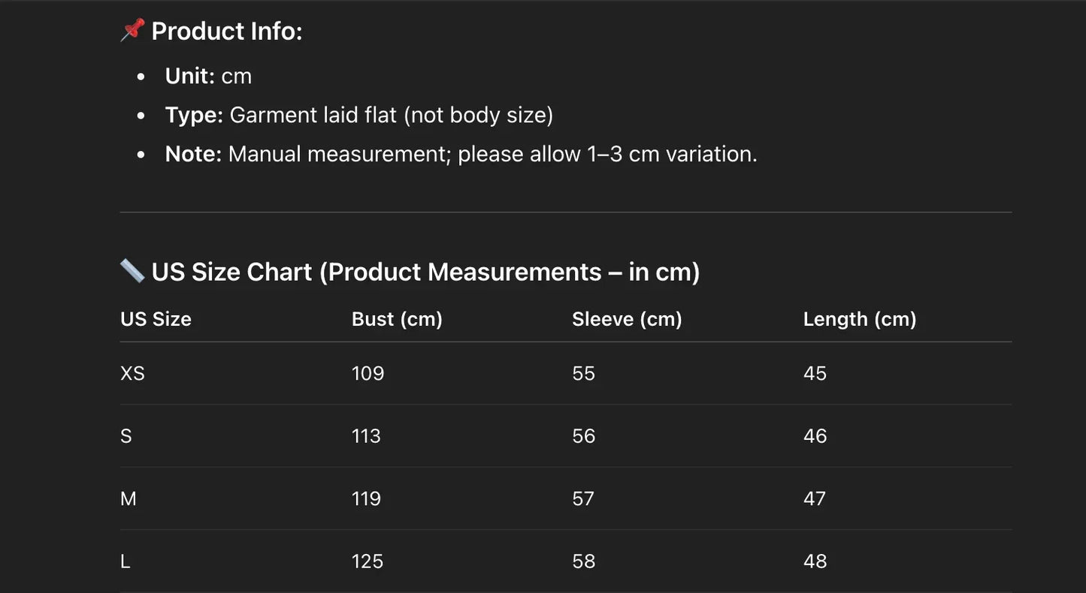Click the Unit: cm bullet text
Viewport: 1086px width, 593px height.
[x=208, y=76]
